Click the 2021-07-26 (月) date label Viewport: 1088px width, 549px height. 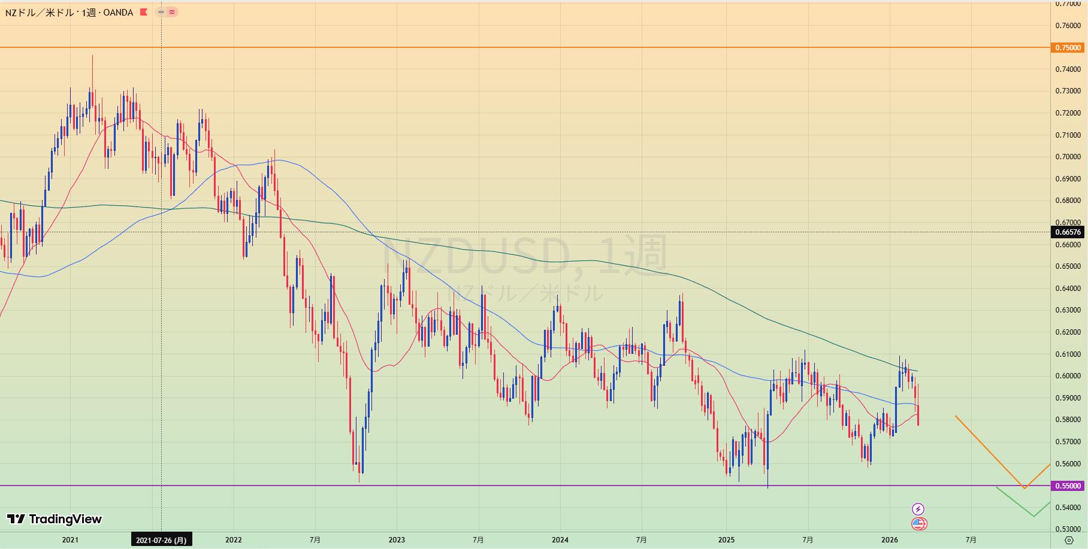(x=161, y=540)
